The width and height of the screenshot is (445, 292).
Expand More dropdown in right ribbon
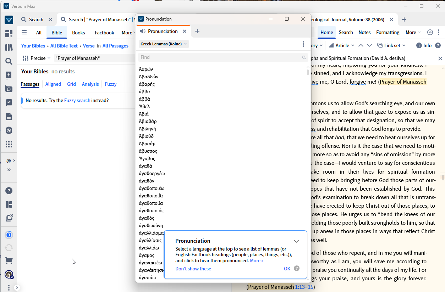(413, 32)
